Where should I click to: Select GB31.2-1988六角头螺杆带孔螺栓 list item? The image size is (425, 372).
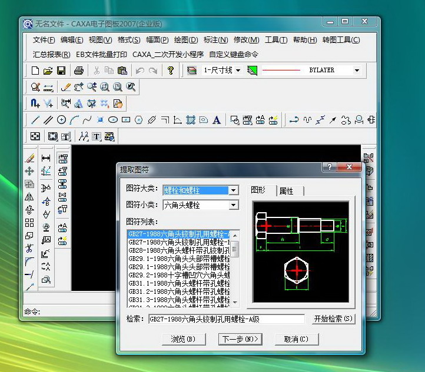point(178,291)
